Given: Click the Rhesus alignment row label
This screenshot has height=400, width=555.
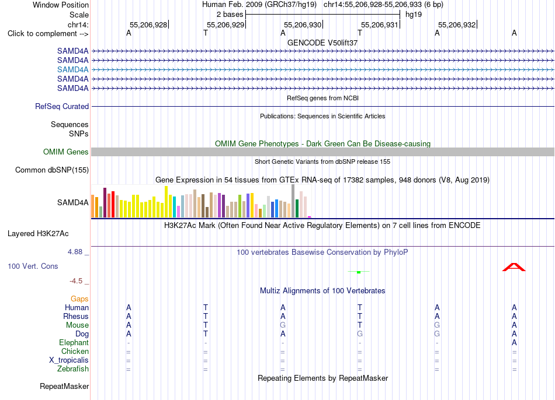Looking at the screenshot, I should pos(76,317).
